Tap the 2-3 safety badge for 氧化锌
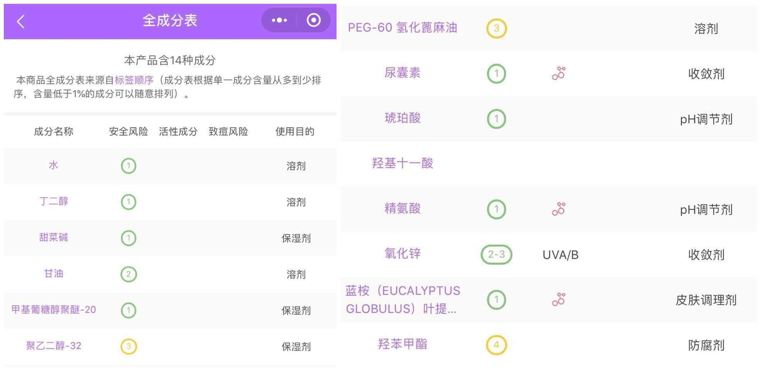Screen dimensions: 761x371 [496, 254]
